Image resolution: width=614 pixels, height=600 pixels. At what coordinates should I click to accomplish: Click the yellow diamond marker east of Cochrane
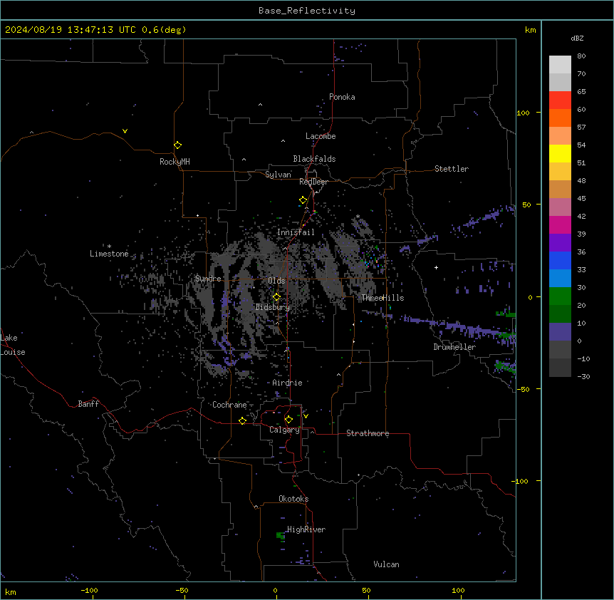click(x=242, y=420)
